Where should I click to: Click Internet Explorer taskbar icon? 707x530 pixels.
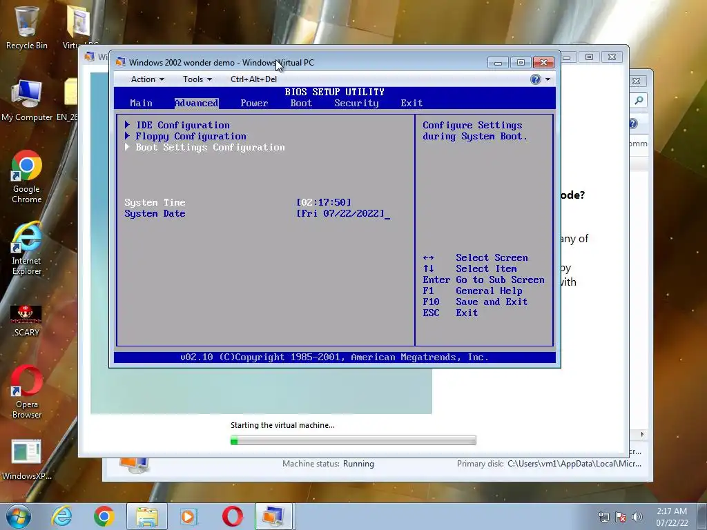pos(61,516)
